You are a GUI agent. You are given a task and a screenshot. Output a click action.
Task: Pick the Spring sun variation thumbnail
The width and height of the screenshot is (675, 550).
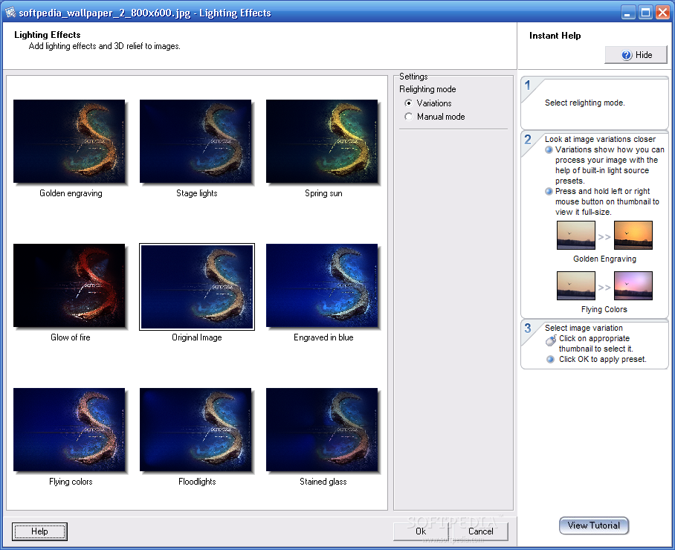(322, 141)
